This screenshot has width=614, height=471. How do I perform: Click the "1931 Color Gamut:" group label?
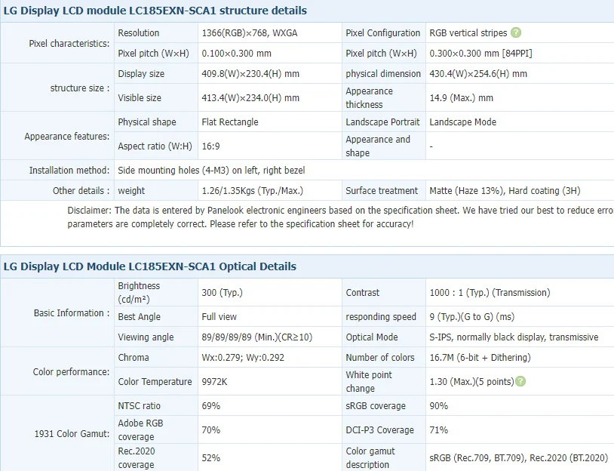click(x=72, y=434)
